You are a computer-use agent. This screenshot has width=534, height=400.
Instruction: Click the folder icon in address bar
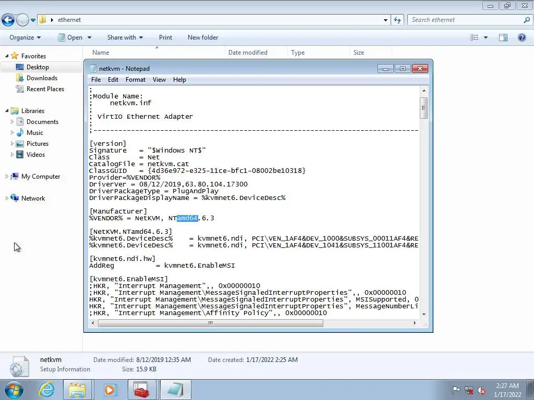click(x=42, y=20)
